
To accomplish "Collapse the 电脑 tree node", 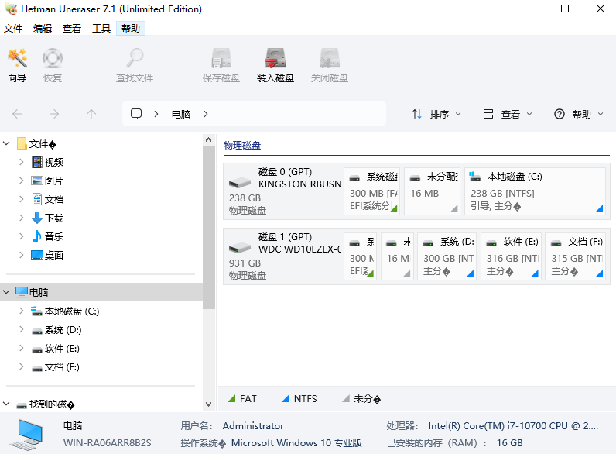I will 6,292.
